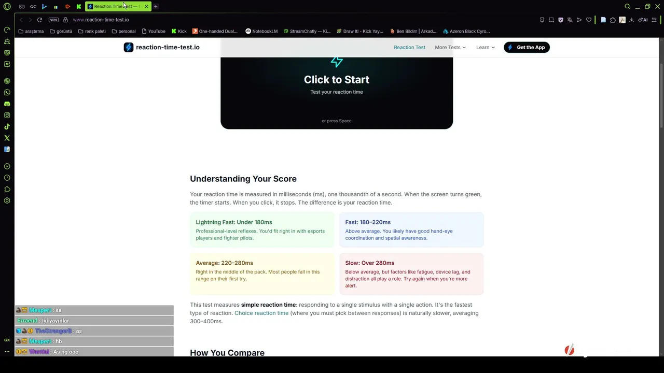Add page to bookmarks heart icon
This screenshot has height=373, width=664.
(589, 20)
